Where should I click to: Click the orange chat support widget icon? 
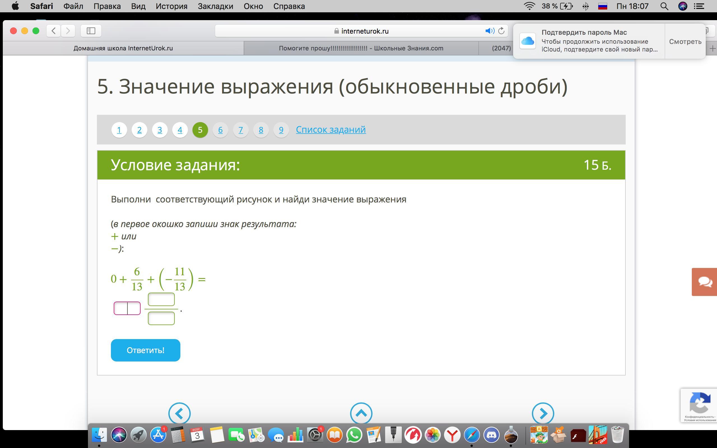click(705, 282)
